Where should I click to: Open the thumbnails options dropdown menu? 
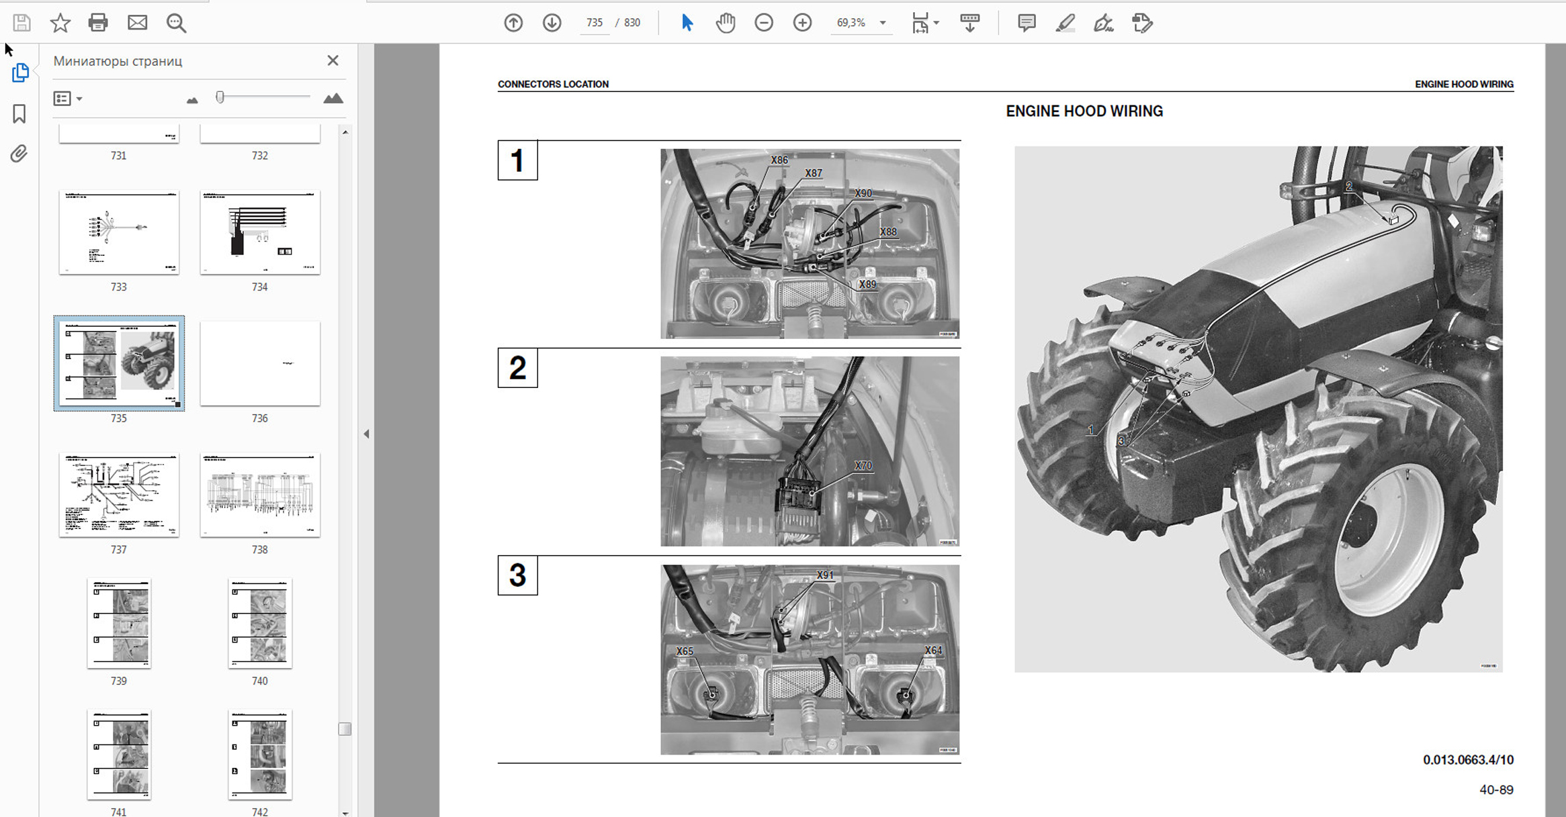pos(67,99)
